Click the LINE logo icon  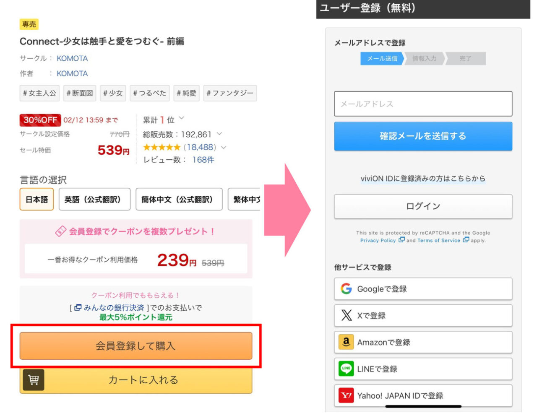(346, 369)
